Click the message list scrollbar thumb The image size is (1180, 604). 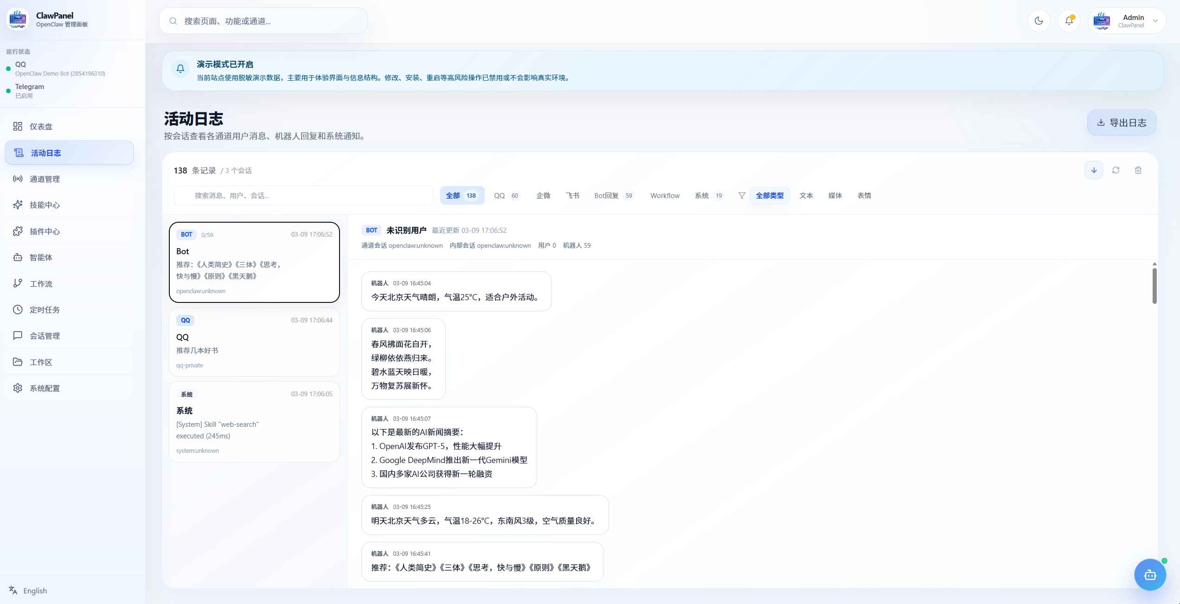tap(1154, 286)
